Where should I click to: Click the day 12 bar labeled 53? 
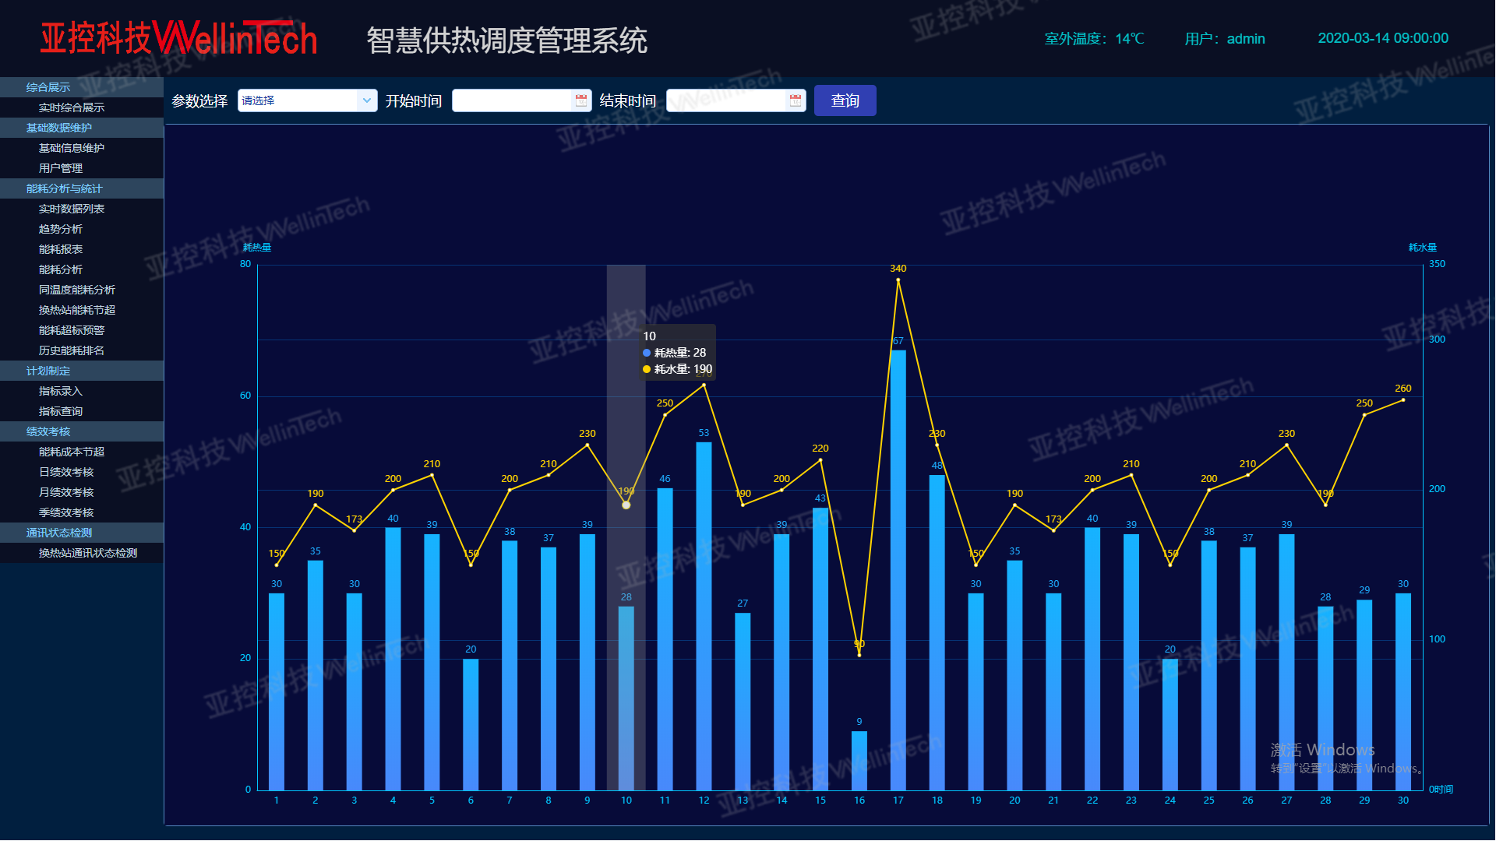click(x=704, y=616)
